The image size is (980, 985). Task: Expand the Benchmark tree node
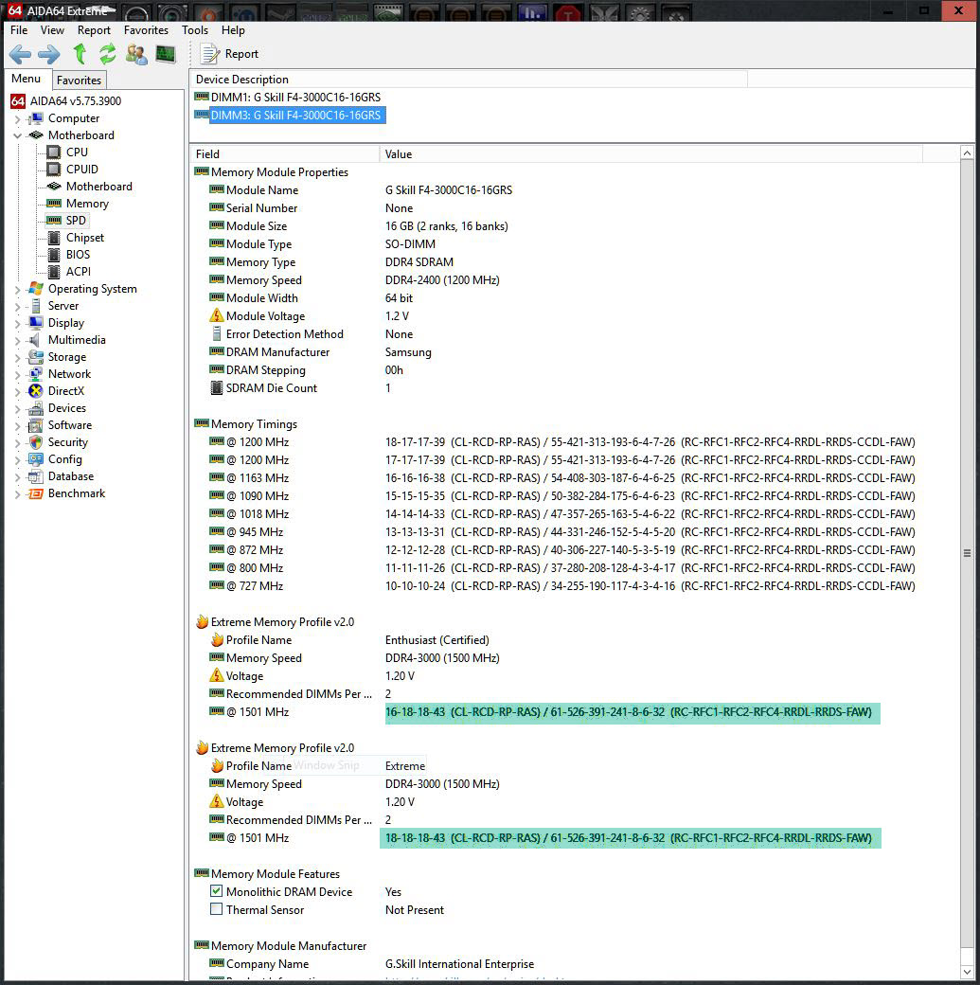point(18,494)
